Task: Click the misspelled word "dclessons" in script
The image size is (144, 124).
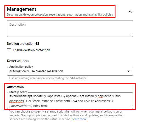Action: (x=16, y=101)
